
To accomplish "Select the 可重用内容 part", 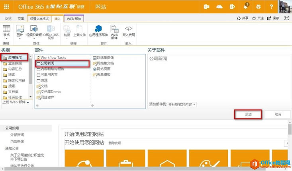I will [47, 75].
